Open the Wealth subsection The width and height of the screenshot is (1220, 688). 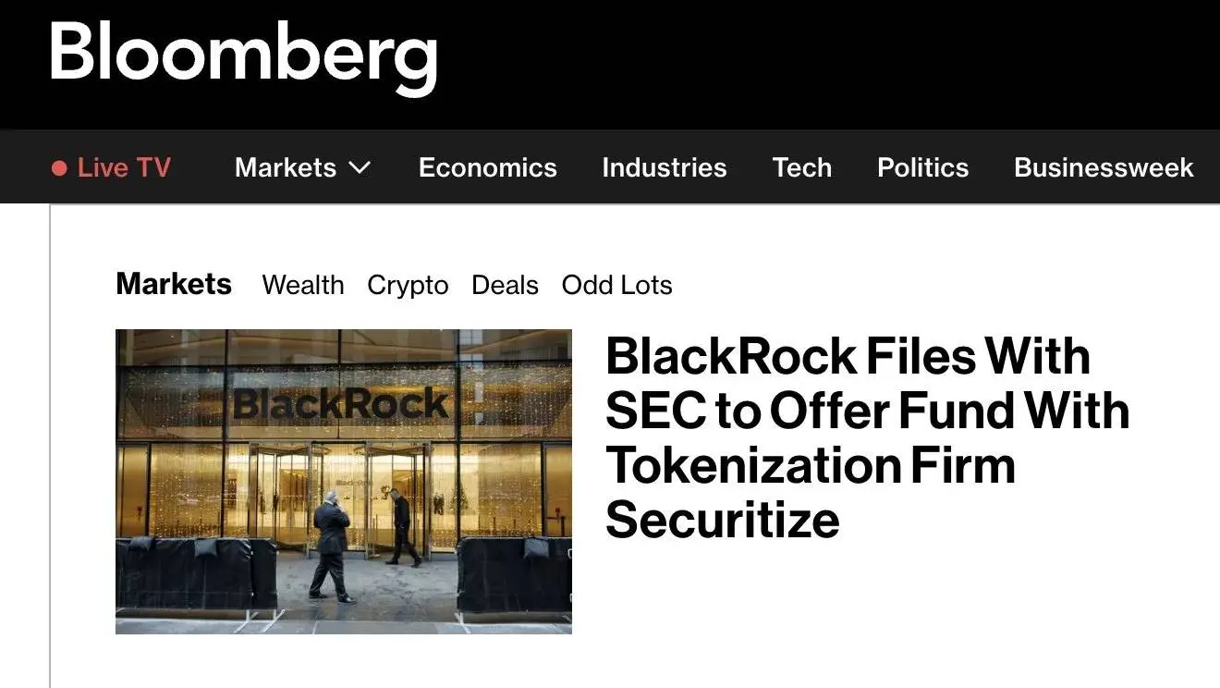[303, 285]
